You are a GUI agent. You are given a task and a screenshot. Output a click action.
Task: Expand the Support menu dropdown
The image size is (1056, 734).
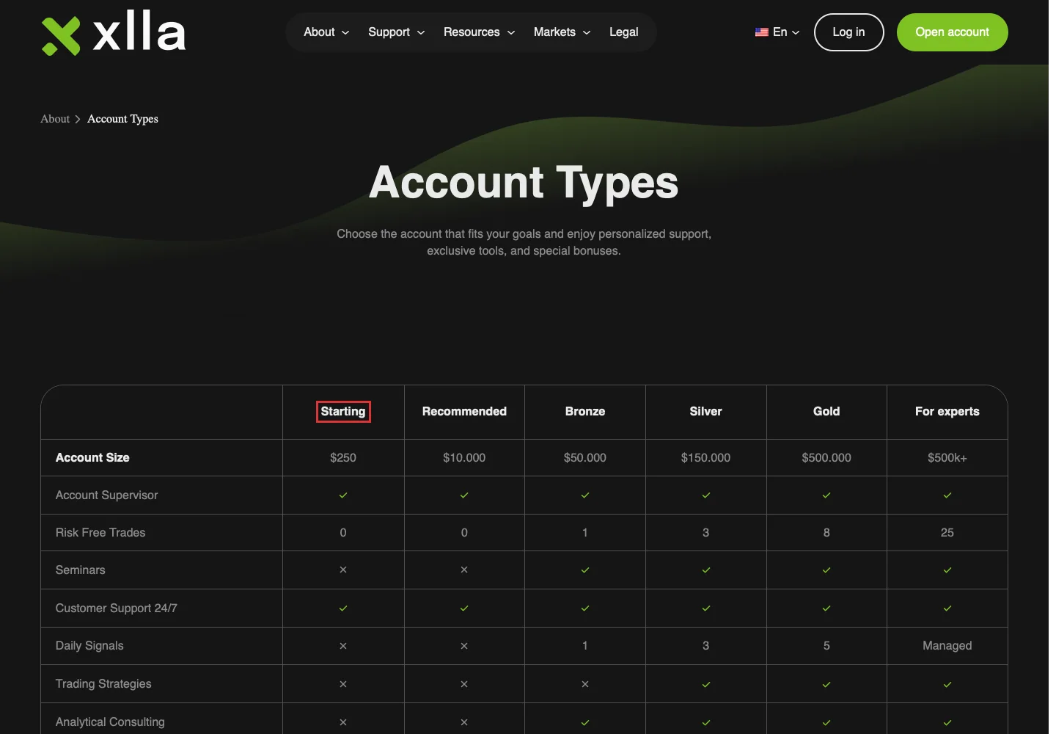(x=397, y=32)
